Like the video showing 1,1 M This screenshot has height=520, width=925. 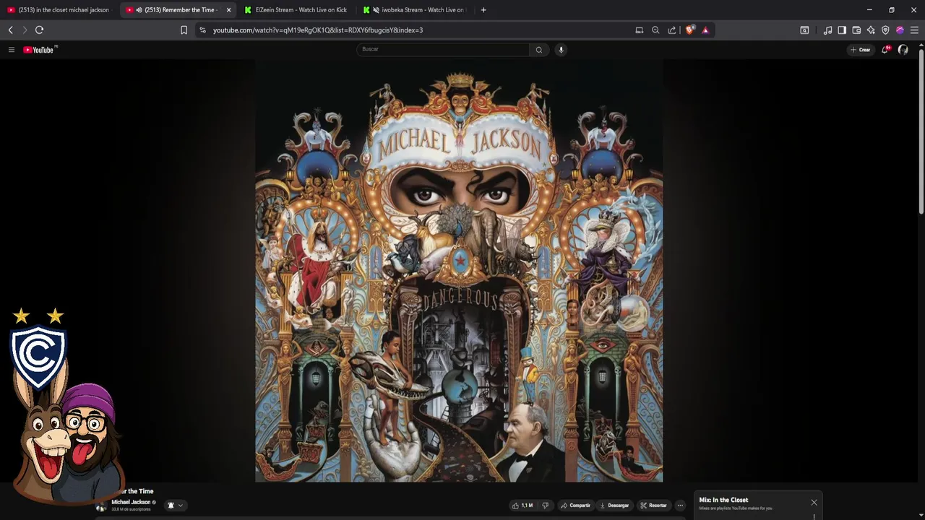[522, 506]
